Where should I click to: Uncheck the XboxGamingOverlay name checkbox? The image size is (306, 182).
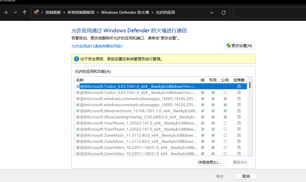tap(78, 117)
